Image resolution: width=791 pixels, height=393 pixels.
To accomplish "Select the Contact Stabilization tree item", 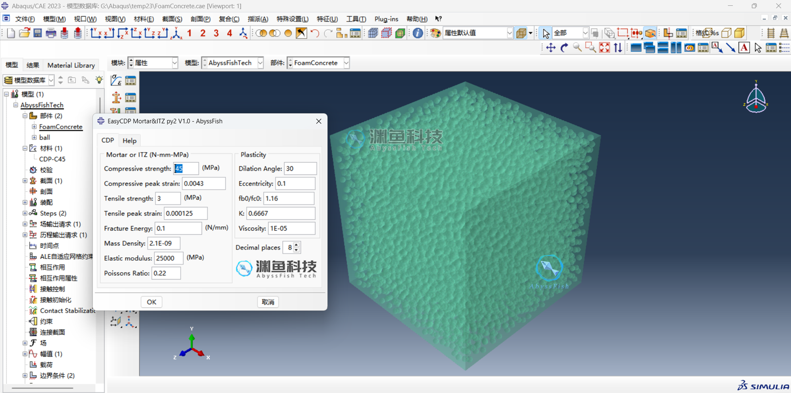I will [68, 311].
